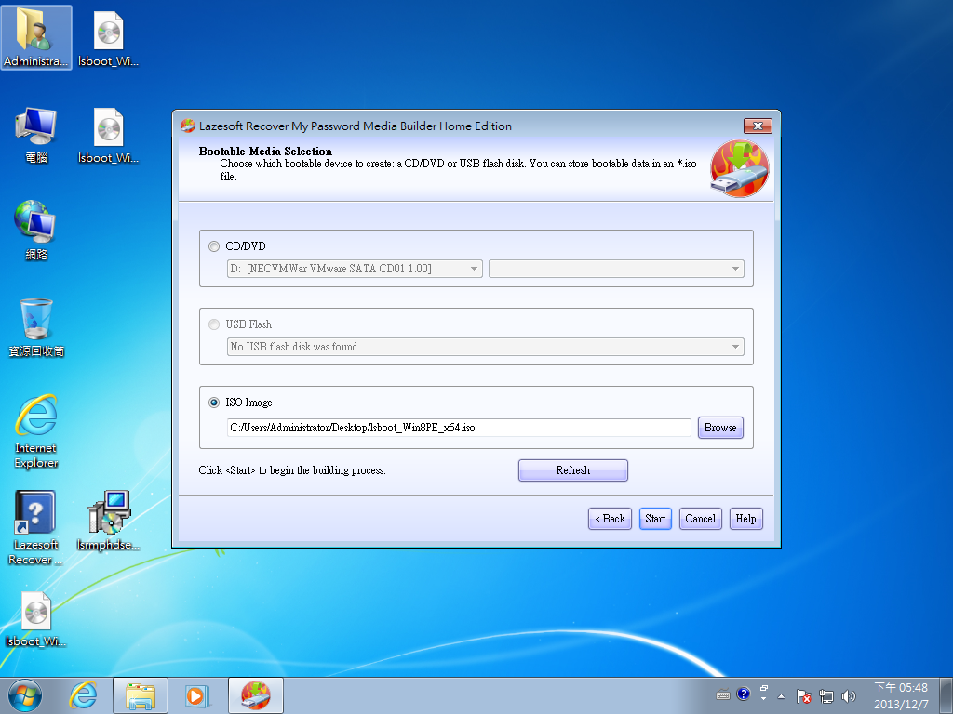Screen dimensions: 953x714
Task: Open Windows Explorer from the taskbar
Action: point(140,695)
